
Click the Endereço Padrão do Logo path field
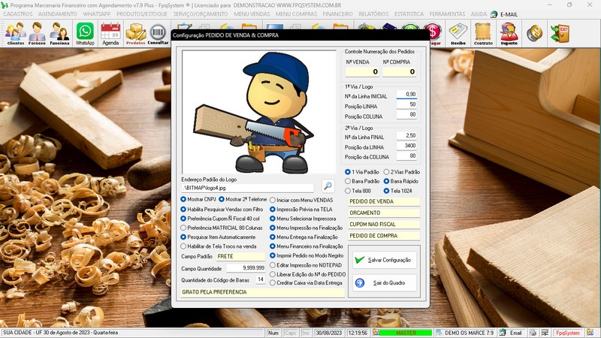point(247,189)
